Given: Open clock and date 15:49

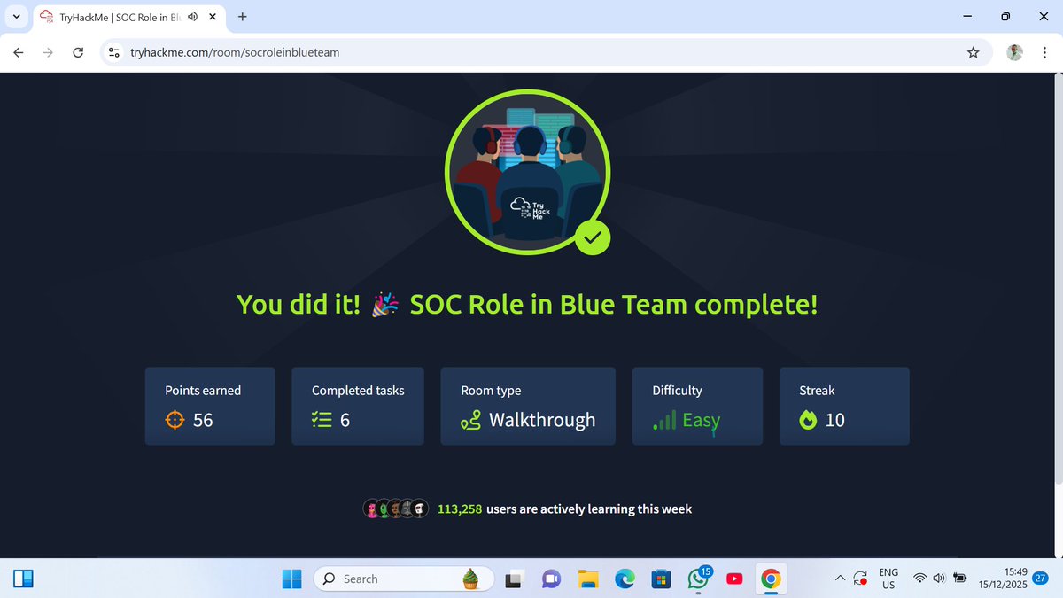Looking at the screenshot, I should 1004,579.
